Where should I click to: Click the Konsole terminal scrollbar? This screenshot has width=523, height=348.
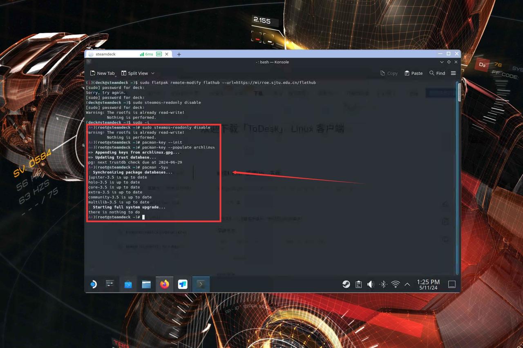click(459, 92)
